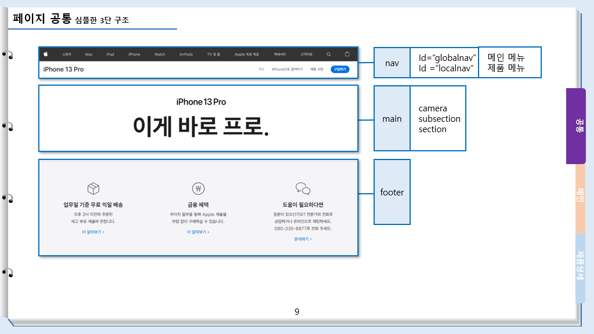The image size is (594, 334).
Task: Click the footer label box
Action: (x=392, y=192)
